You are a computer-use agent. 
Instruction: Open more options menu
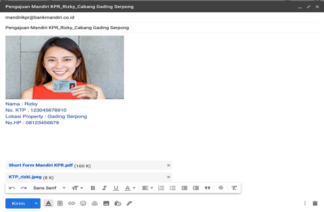305,203
